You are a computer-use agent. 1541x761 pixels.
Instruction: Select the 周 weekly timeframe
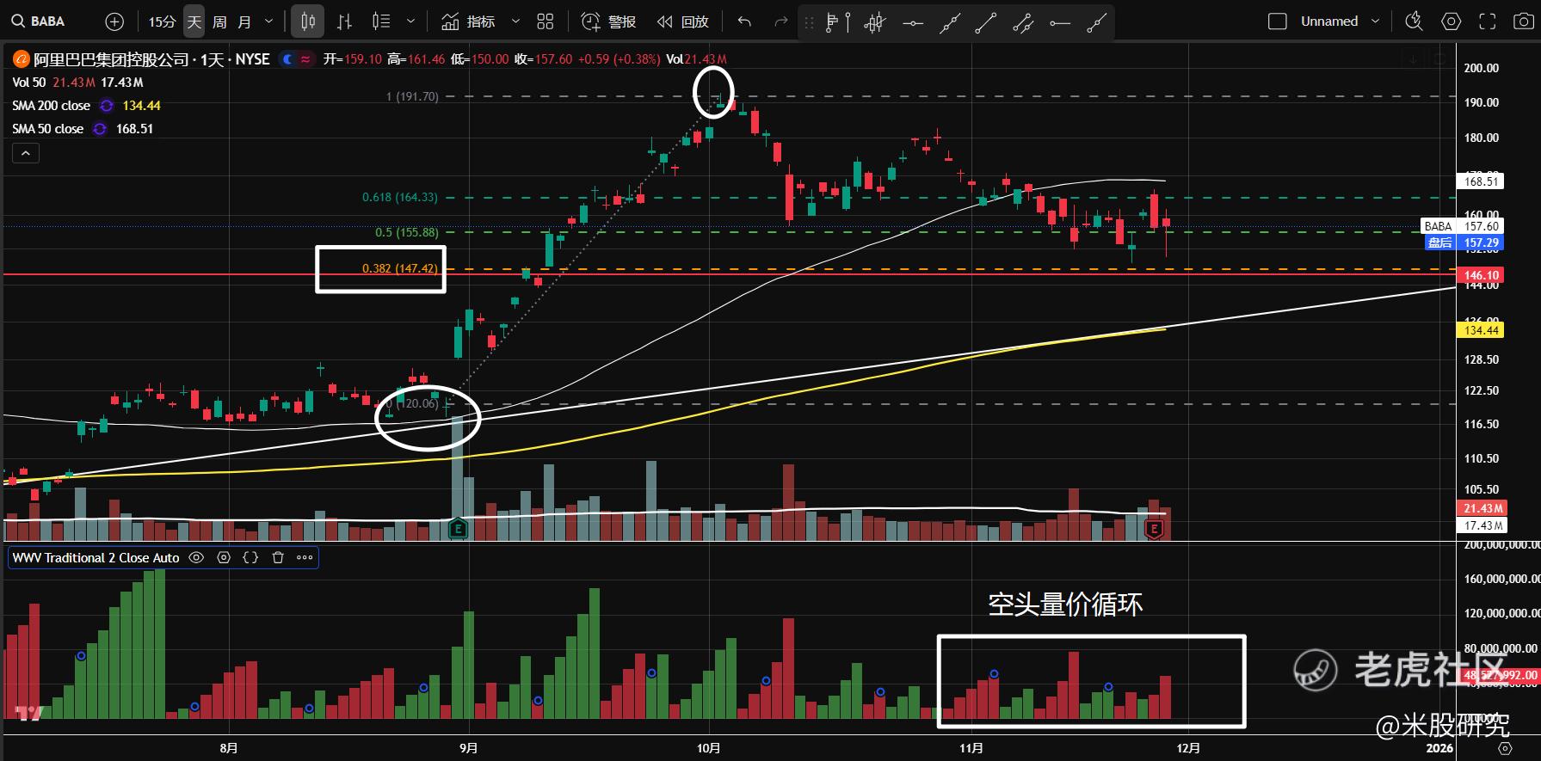tap(219, 21)
